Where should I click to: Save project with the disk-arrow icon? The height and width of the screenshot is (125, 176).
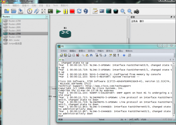(21, 11)
